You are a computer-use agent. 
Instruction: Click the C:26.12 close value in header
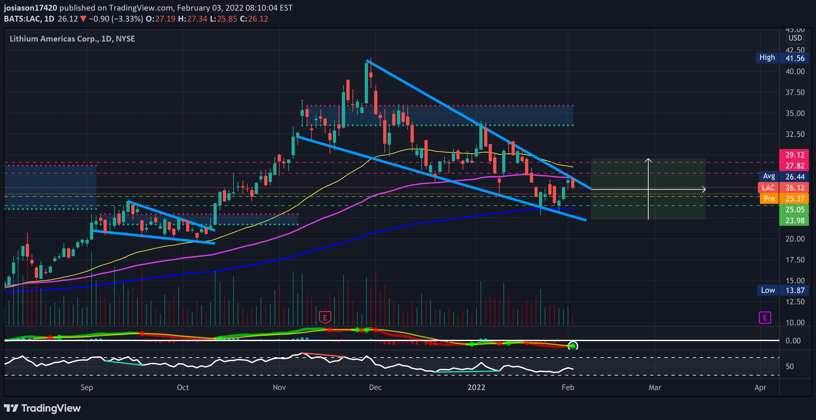(x=254, y=19)
